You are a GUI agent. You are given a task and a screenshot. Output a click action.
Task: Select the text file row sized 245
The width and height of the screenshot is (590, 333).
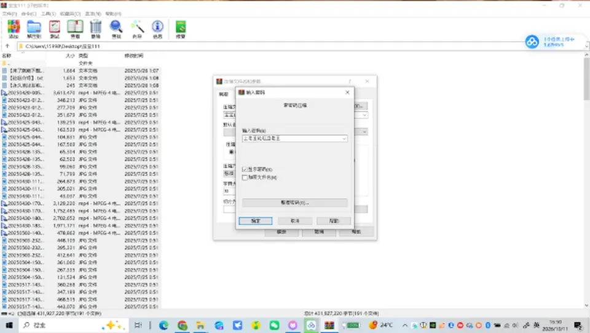(80, 85)
